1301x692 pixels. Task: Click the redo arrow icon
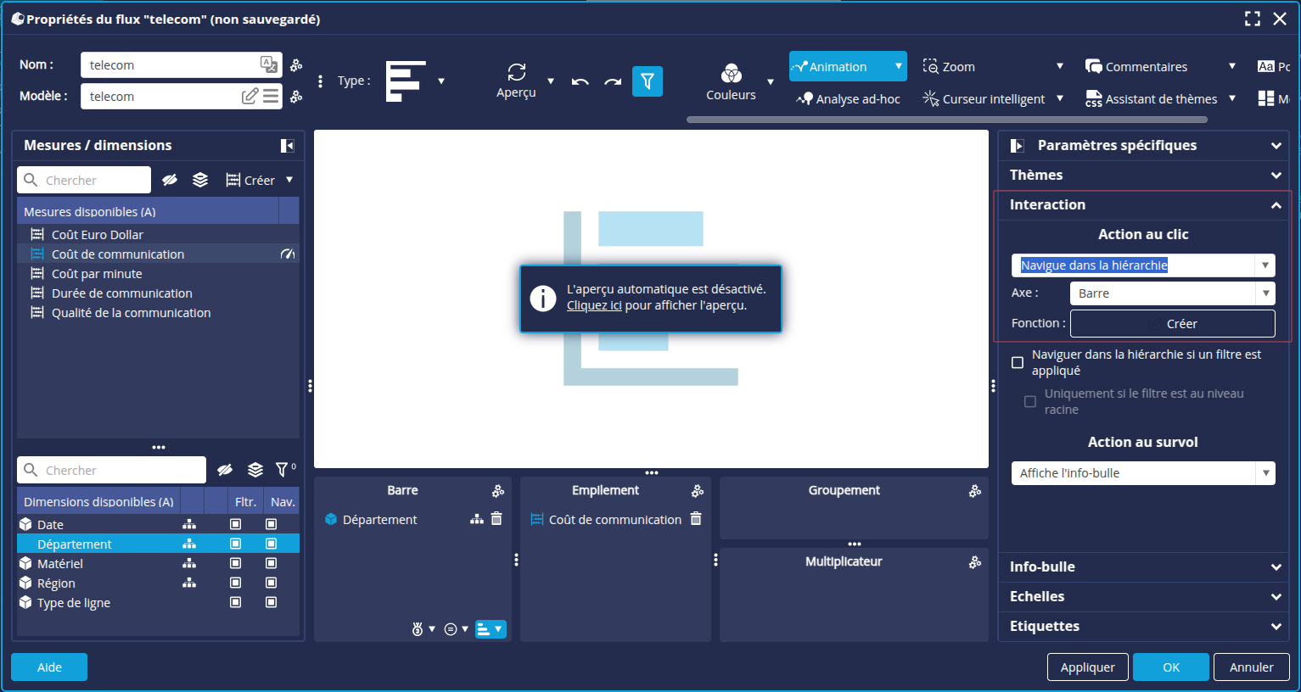coord(613,81)
